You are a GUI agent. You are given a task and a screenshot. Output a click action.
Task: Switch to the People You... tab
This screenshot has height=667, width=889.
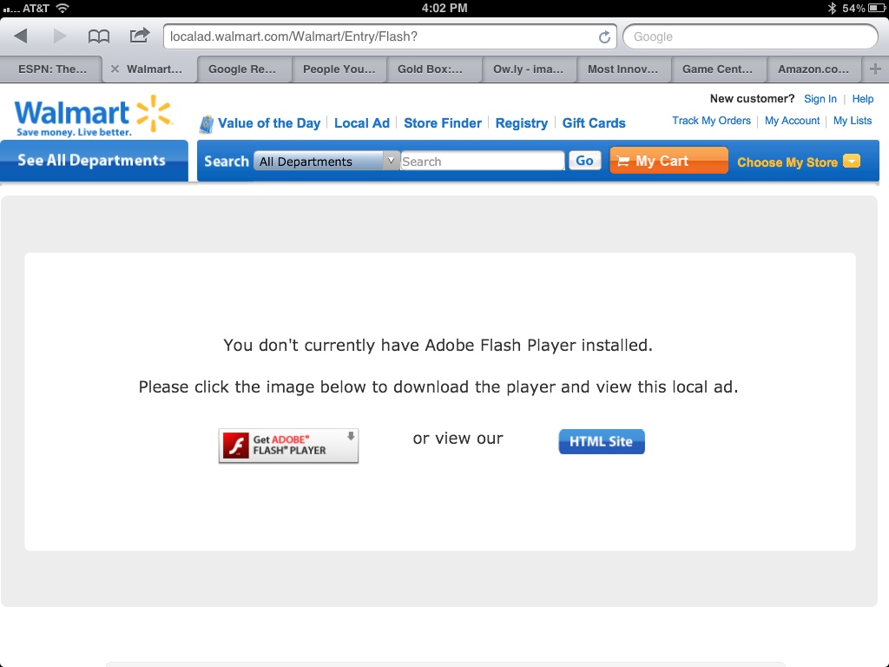339,69
